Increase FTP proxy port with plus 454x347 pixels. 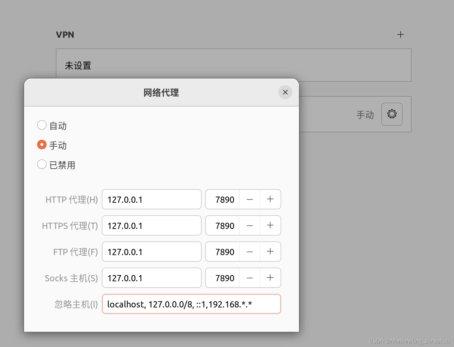(270, 252)
